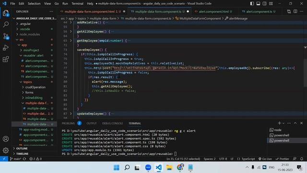Open the Manage gear settings icon
The image size is (307, 173).
tap(6, 150)
